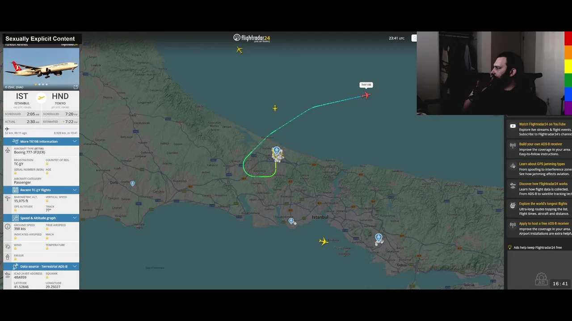Open the Data source - Terrestrial ADS-B header
The width and height of the screenshot is (572, 321).
[41, 267]
